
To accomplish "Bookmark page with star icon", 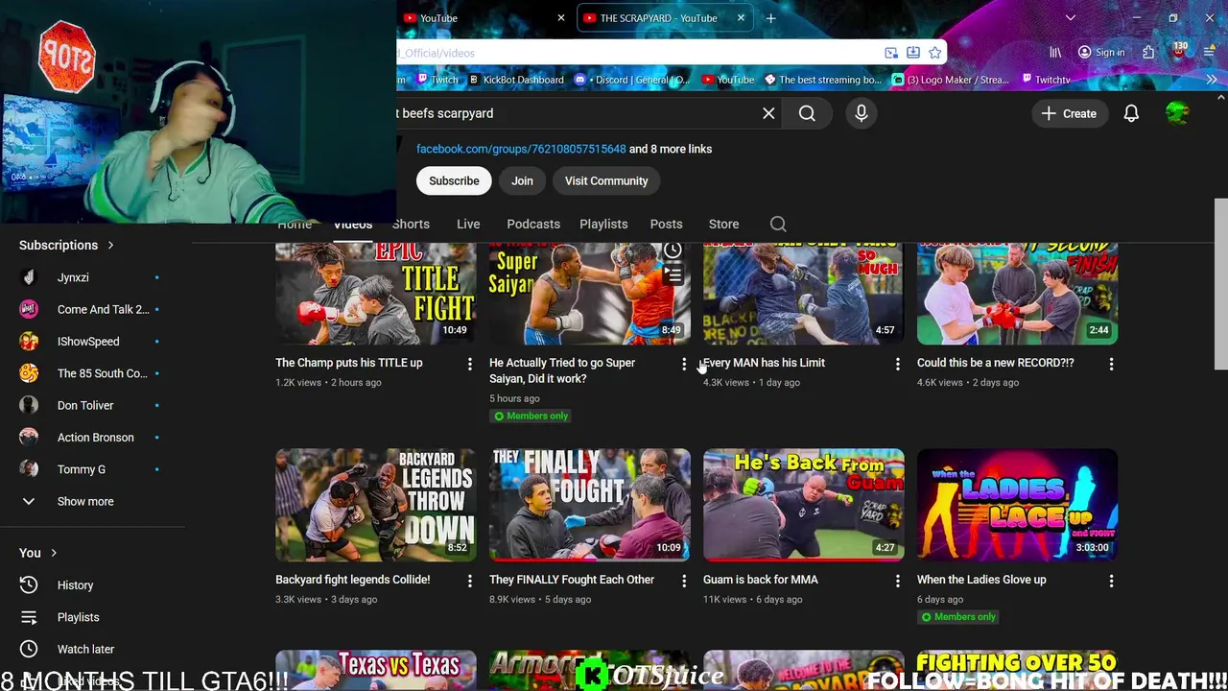I will point(934,53).
